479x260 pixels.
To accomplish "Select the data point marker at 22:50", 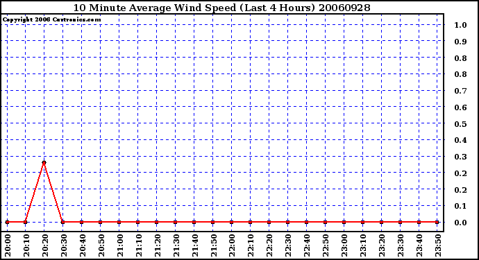I will (325, 222).
